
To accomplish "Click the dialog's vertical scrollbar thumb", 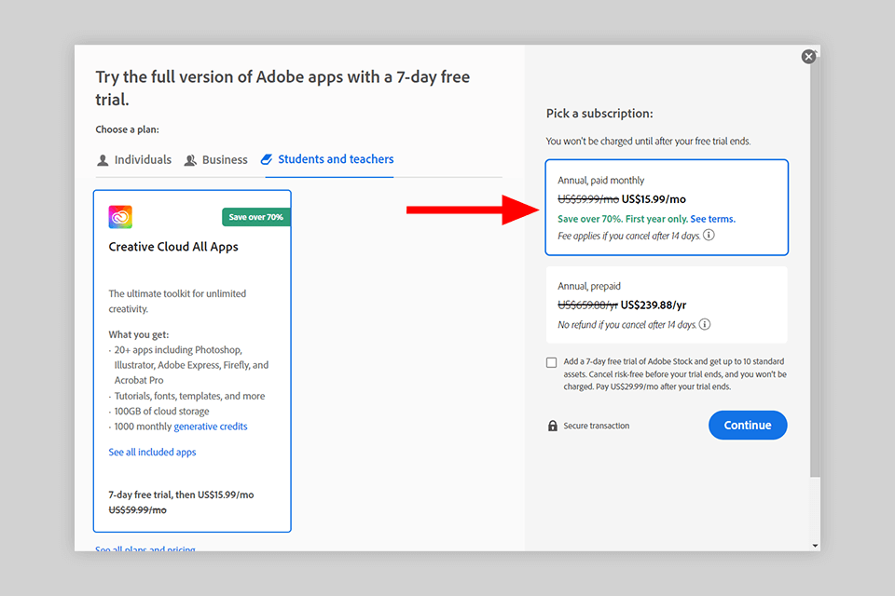I will 815,268.
